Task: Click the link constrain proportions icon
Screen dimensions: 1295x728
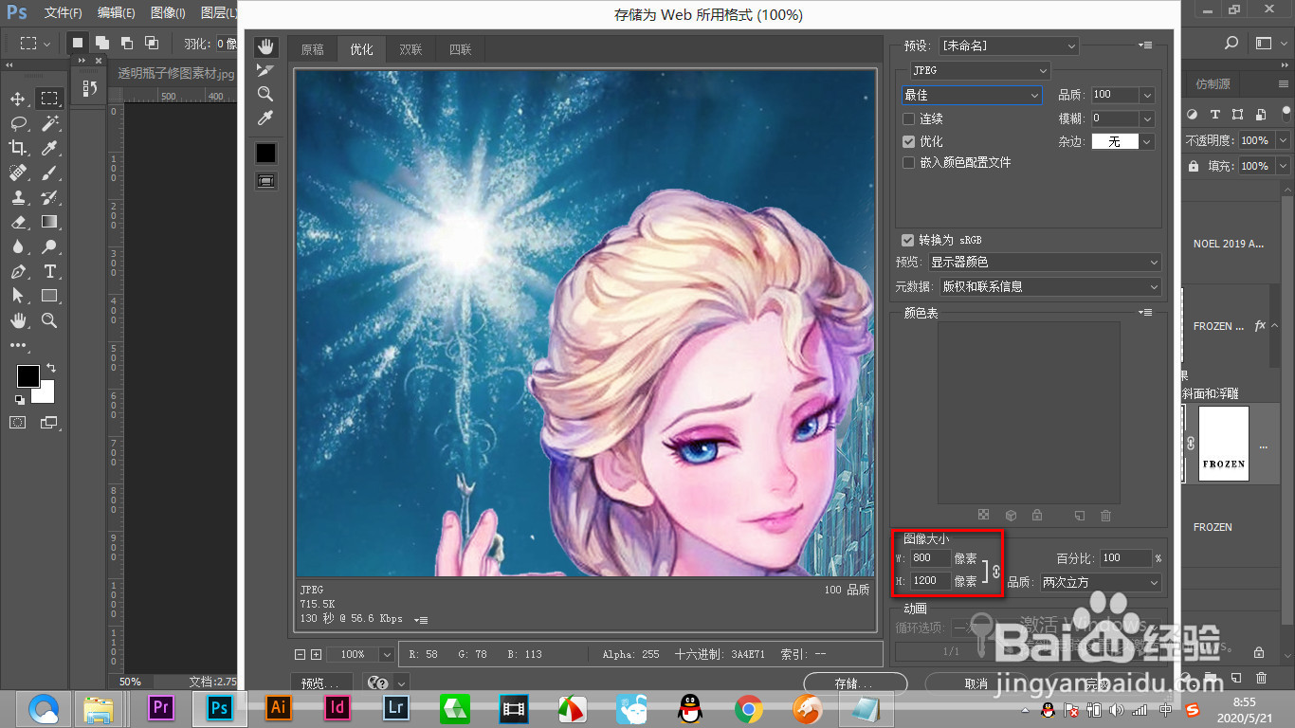Action: (996, 572)
